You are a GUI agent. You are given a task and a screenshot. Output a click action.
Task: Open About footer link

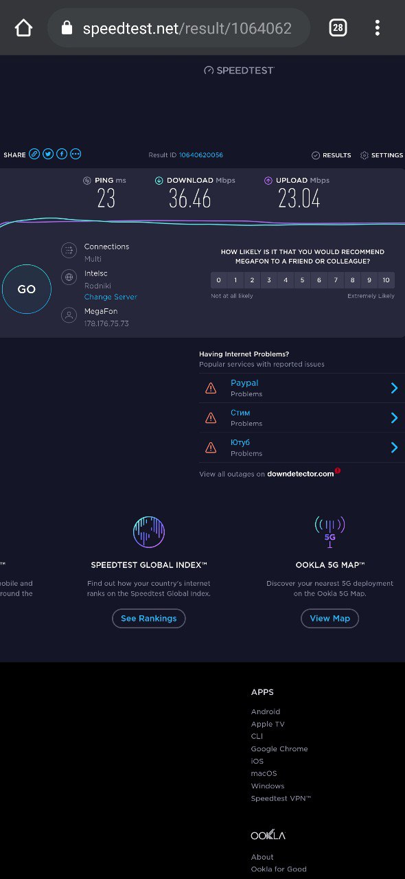pos(262,857)
